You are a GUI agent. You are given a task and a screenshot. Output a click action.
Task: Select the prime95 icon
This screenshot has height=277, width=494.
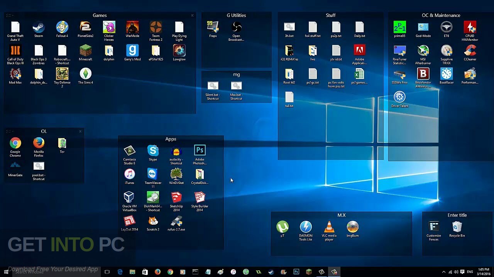(399, 30)
